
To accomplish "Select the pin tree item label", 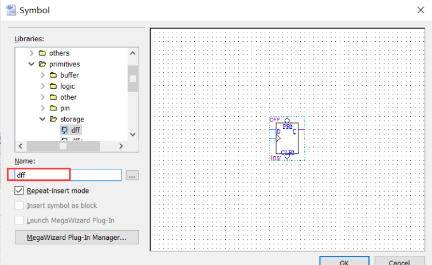I will [x=65, y=108].
